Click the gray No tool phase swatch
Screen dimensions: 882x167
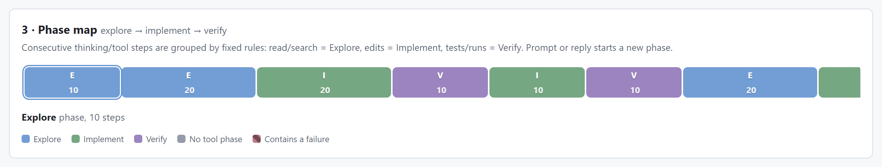point(181,139)
